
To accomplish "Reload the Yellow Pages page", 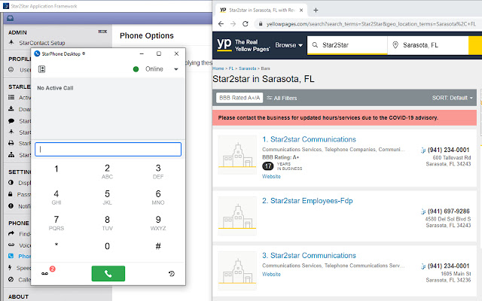I will [252, 26].
